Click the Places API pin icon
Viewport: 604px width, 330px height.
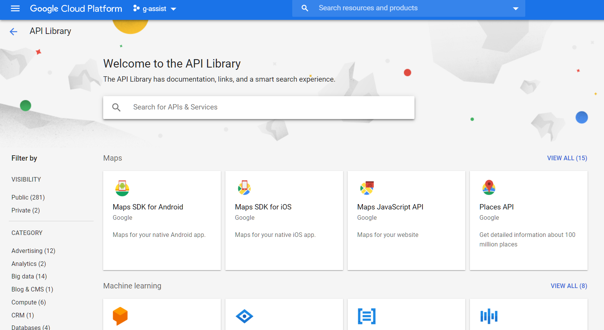tap(489, 187)
